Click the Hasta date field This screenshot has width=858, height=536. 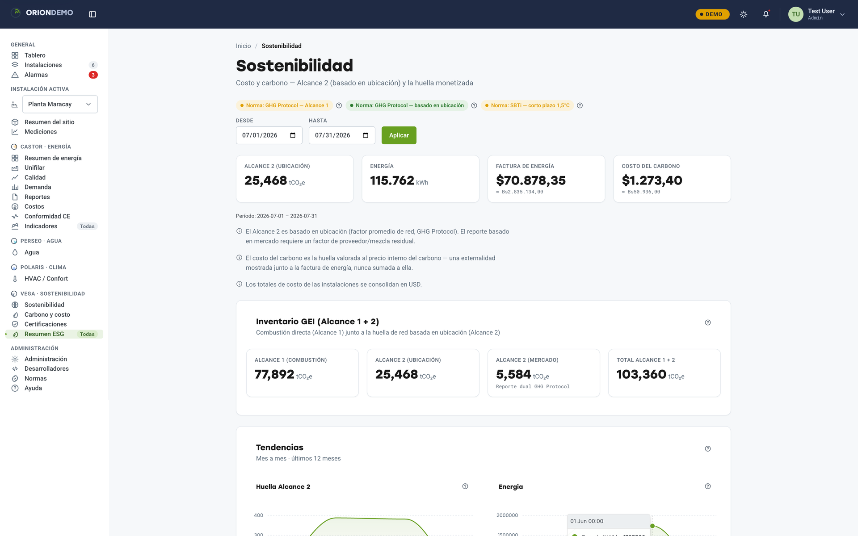click(x=342, y=135)
